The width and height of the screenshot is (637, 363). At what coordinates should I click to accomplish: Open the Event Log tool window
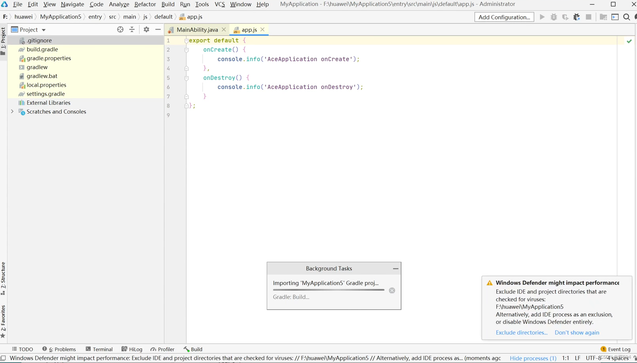point(616,349)
